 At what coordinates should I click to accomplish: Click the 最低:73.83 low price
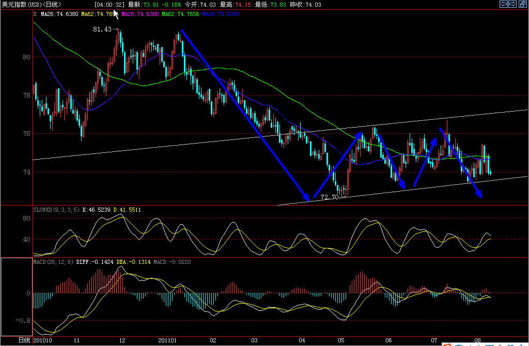(x=271, y=5)
